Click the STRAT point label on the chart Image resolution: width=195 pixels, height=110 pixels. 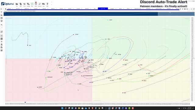77,34
